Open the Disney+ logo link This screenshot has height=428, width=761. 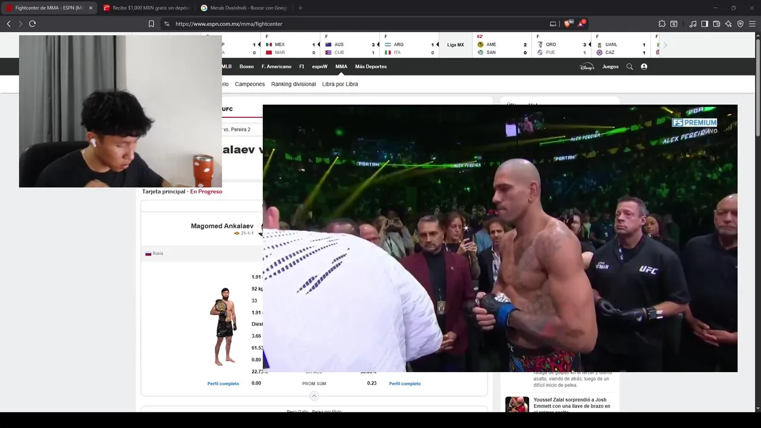tap(587, 67)
